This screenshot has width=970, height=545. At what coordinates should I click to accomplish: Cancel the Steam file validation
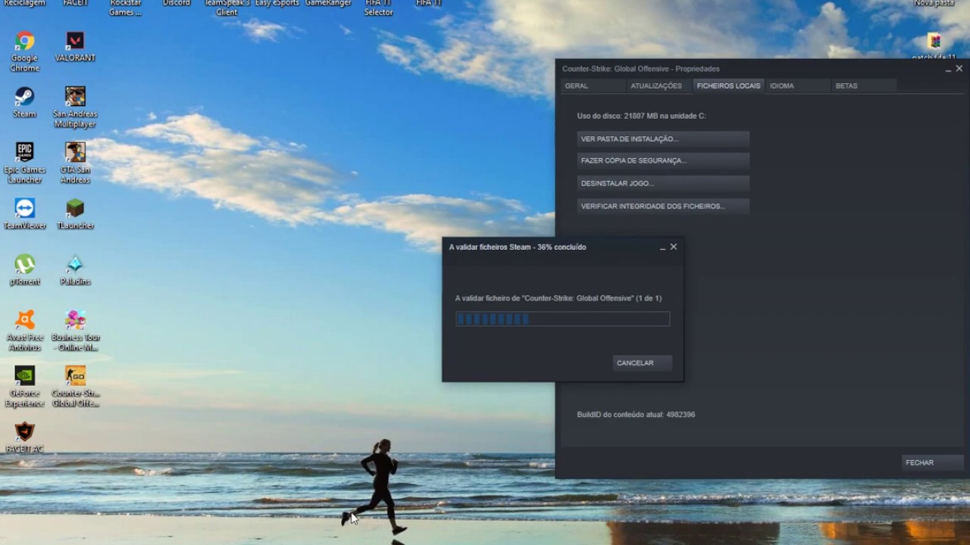coord(642,363)
